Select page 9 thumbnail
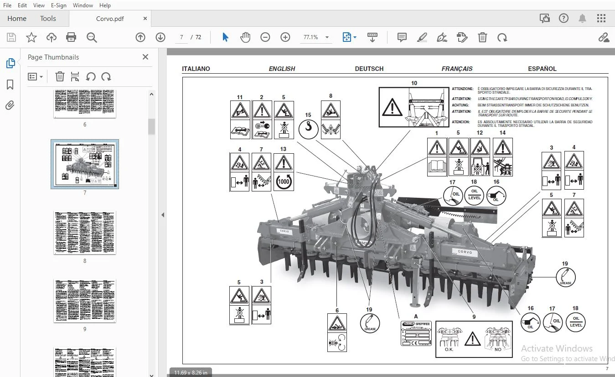615x377 pixels. point(85,301)
